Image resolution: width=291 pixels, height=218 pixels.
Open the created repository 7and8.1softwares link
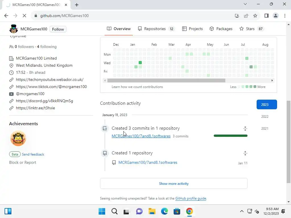(x=148, y=162)
